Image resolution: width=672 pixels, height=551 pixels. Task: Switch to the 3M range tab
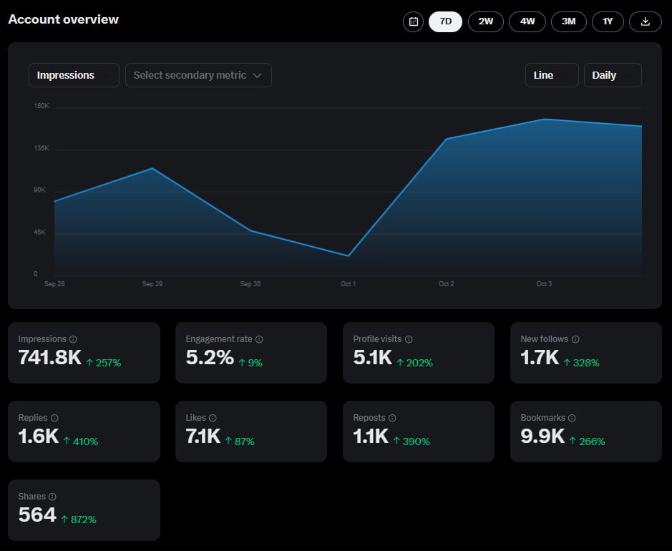click(568, 21)
